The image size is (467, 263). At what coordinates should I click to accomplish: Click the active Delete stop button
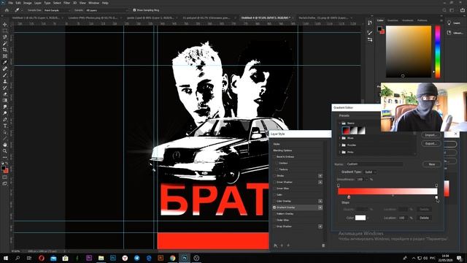click(x=424, y=218)
